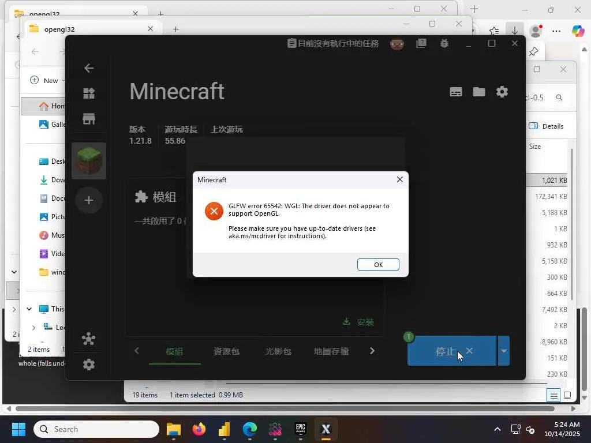This screenshot has width=591, height=443.
Task: Open a new Edge tab
Action: [474, 9]
